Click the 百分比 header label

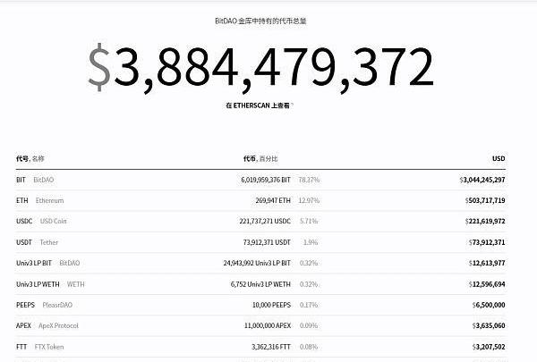(x=268, y=158)
